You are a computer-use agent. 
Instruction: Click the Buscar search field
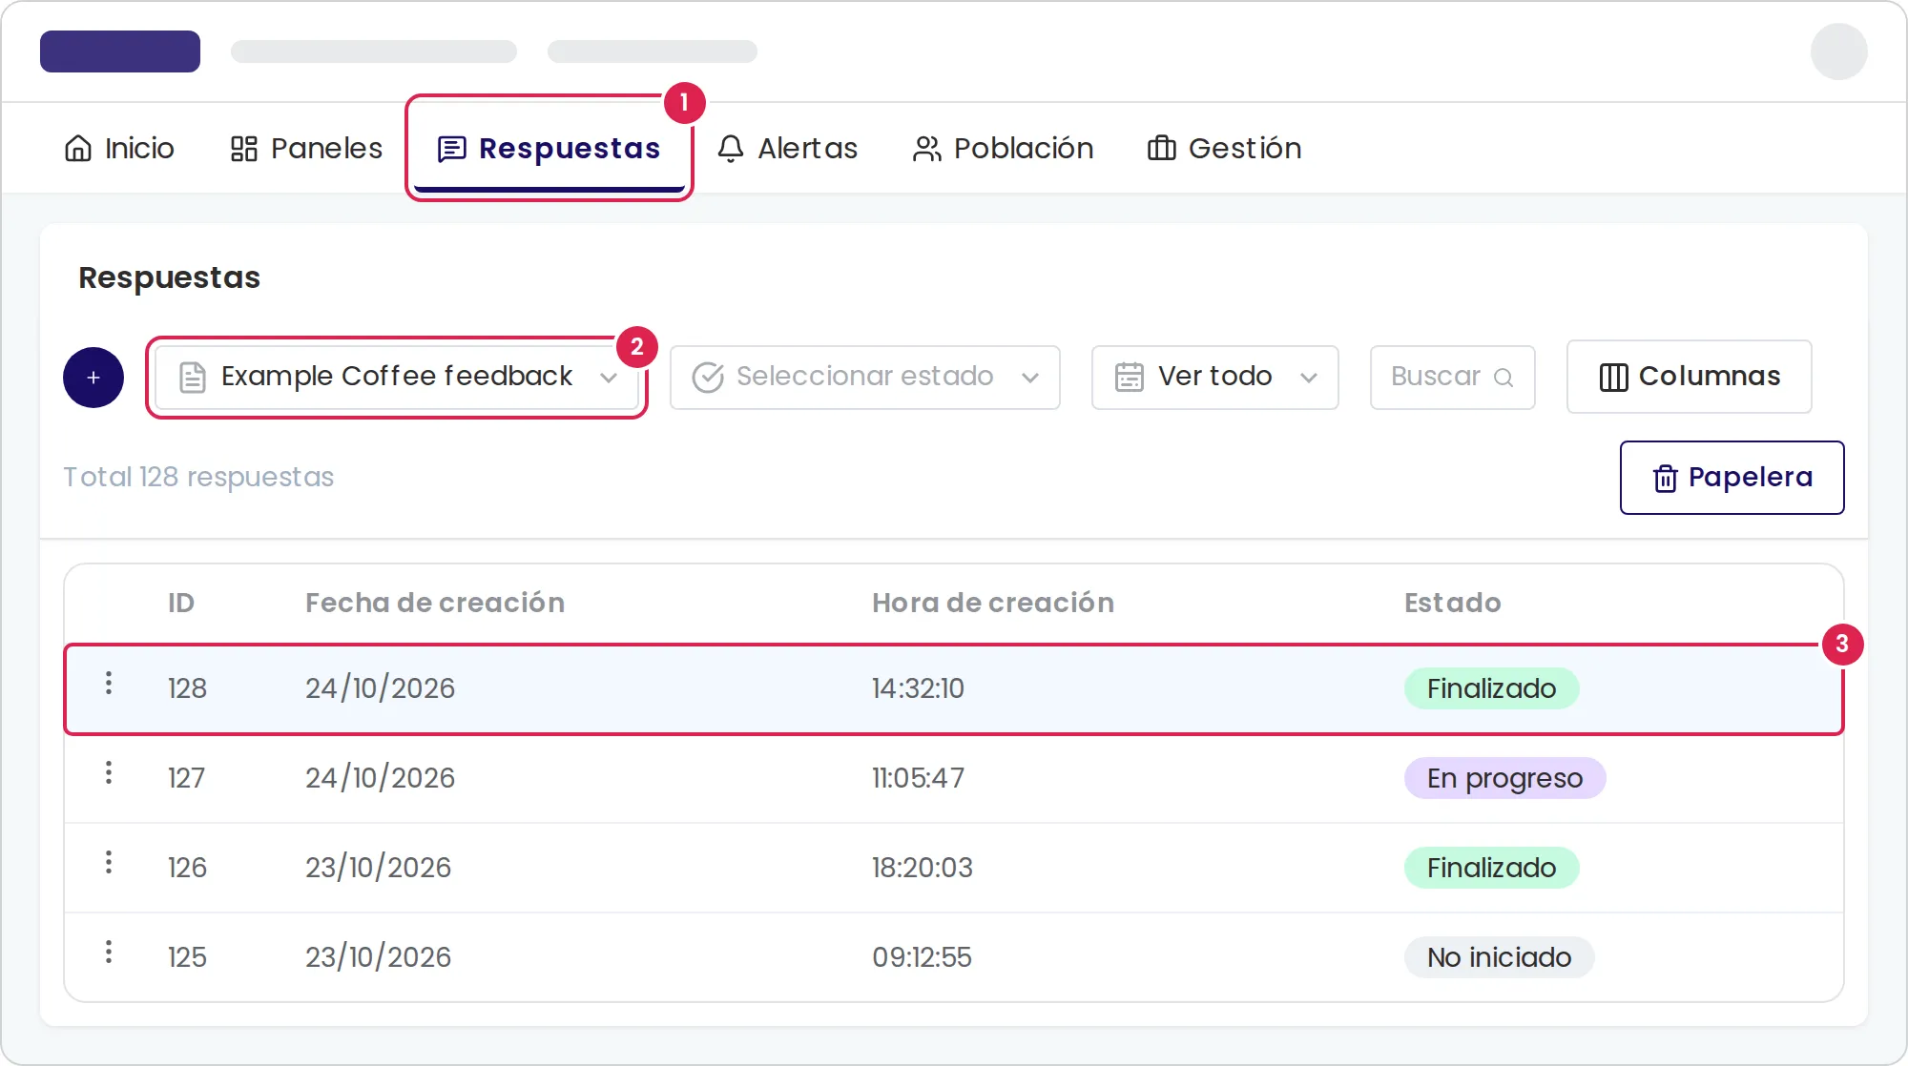(1453, 378)
